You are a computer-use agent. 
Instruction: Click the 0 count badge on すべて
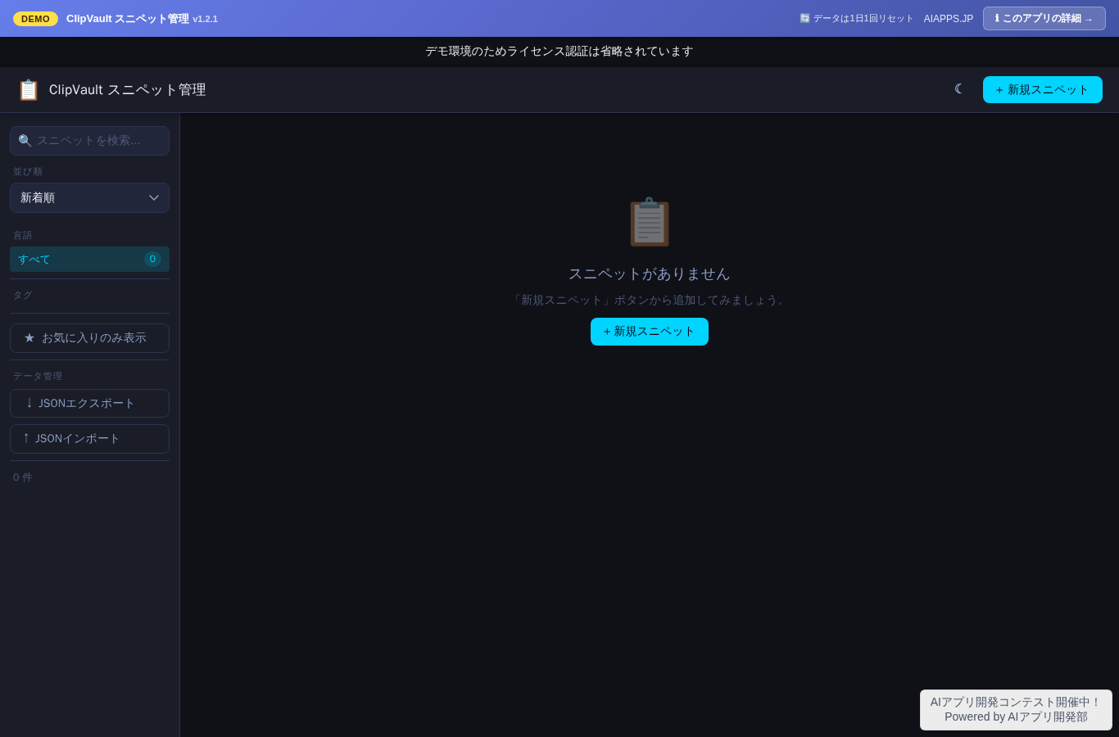coord(152,259)
